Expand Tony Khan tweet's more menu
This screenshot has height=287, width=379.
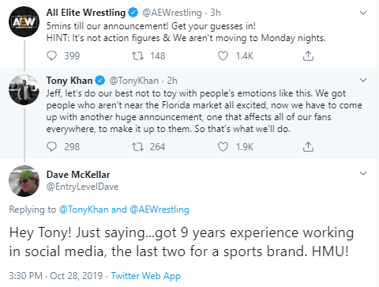point(363,80)
